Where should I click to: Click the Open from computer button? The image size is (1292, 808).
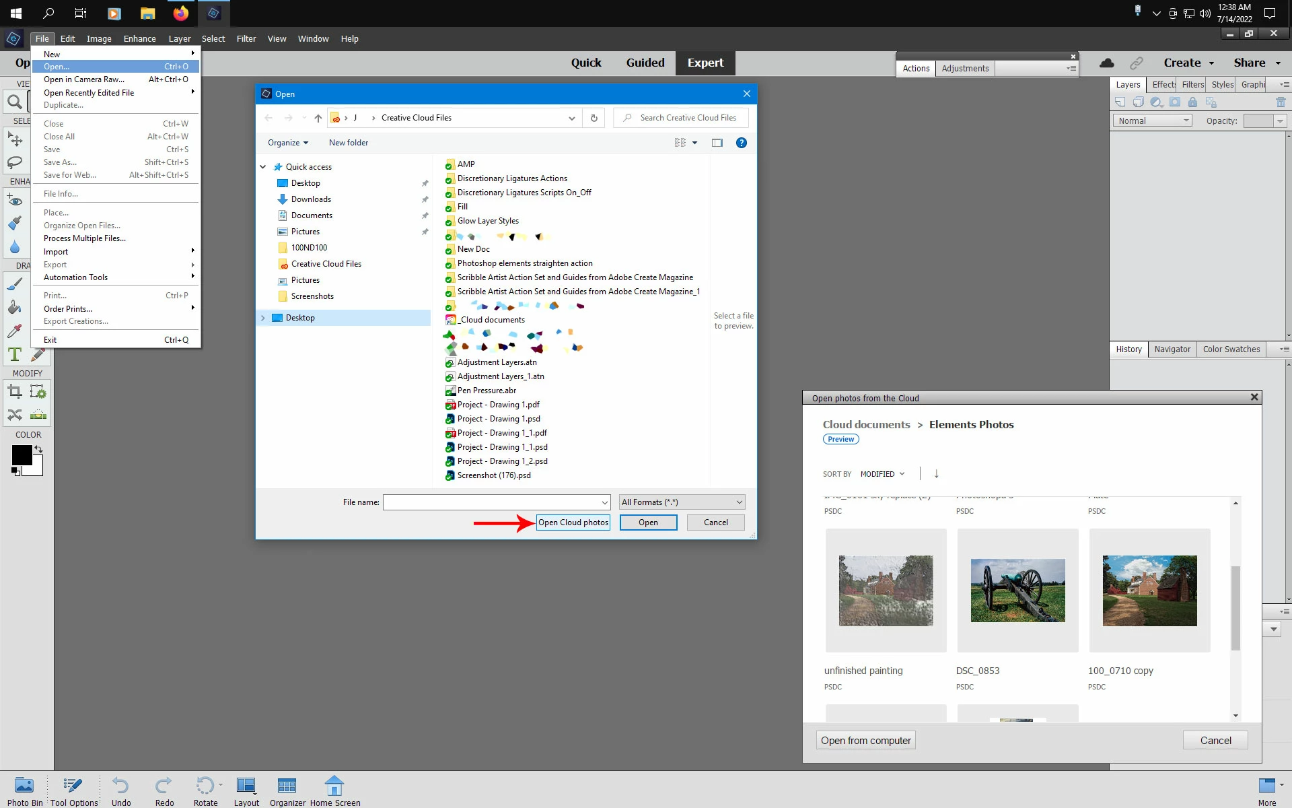click(x=865, y=740)
